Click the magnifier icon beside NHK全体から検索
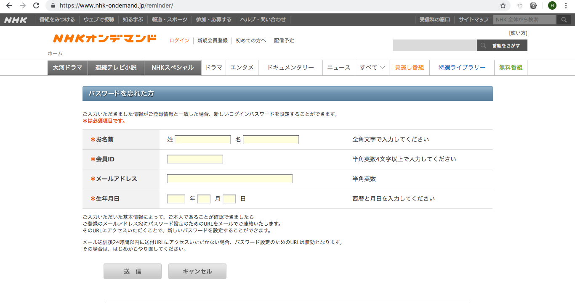 [564, 20]
